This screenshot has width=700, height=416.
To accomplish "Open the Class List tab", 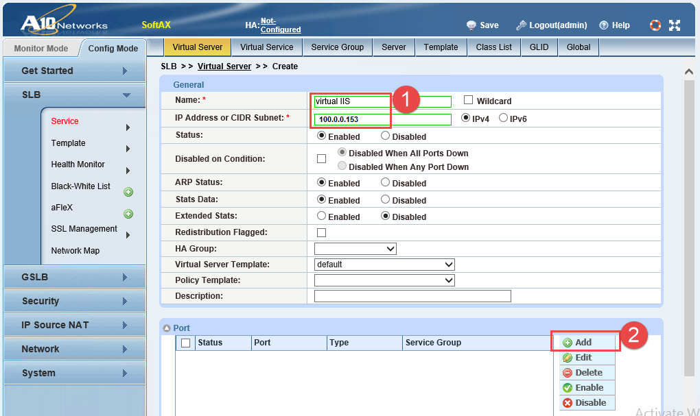I will 493,47.
